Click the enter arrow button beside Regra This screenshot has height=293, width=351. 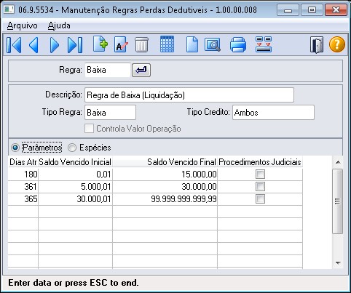click(141, 71)
